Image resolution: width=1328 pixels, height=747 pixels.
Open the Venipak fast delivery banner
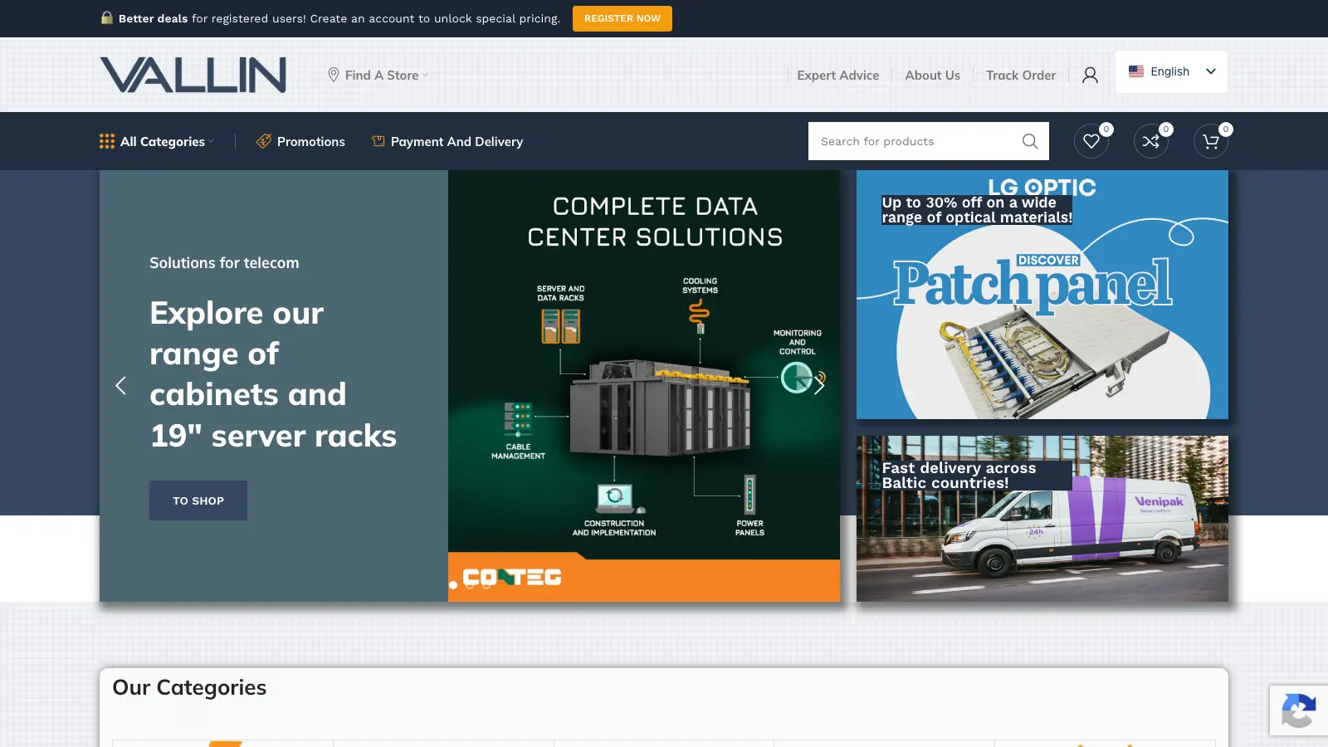click(1042, 519)
